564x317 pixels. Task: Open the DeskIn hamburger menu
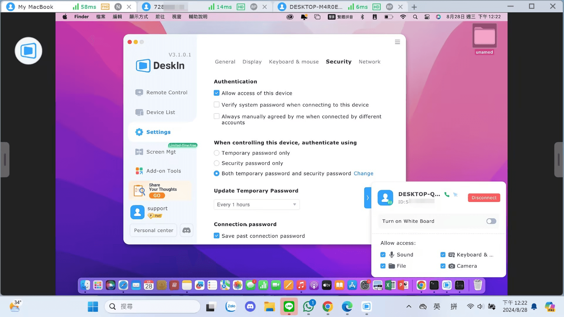[x=397, y=42]
